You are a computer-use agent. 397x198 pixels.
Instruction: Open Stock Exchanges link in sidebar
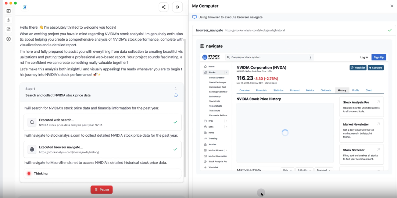click(x=218, y=82)
